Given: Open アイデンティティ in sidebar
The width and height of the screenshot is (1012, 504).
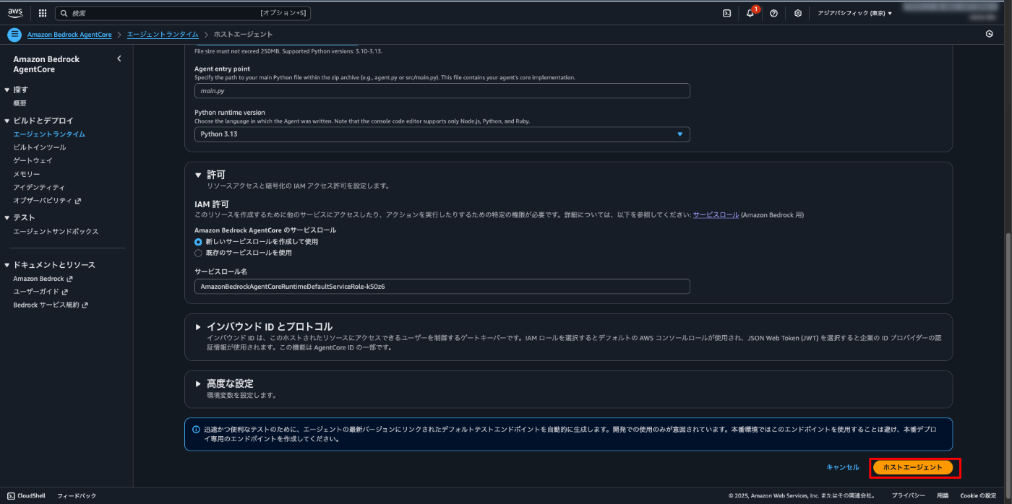Looking at the screenshot, I should pos(39,187).
